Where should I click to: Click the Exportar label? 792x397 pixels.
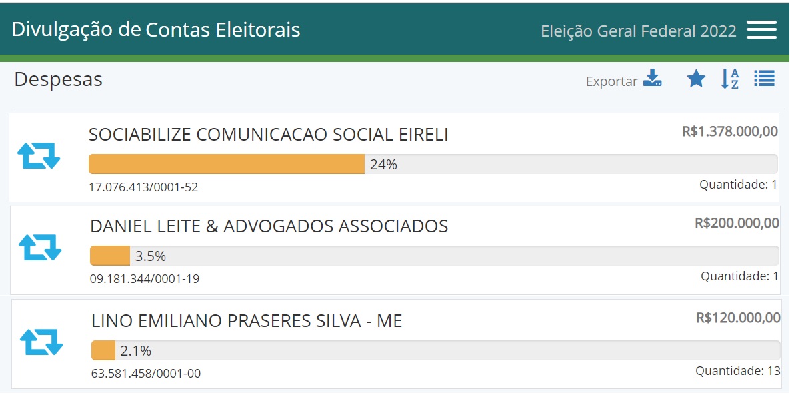pos(611,82)
